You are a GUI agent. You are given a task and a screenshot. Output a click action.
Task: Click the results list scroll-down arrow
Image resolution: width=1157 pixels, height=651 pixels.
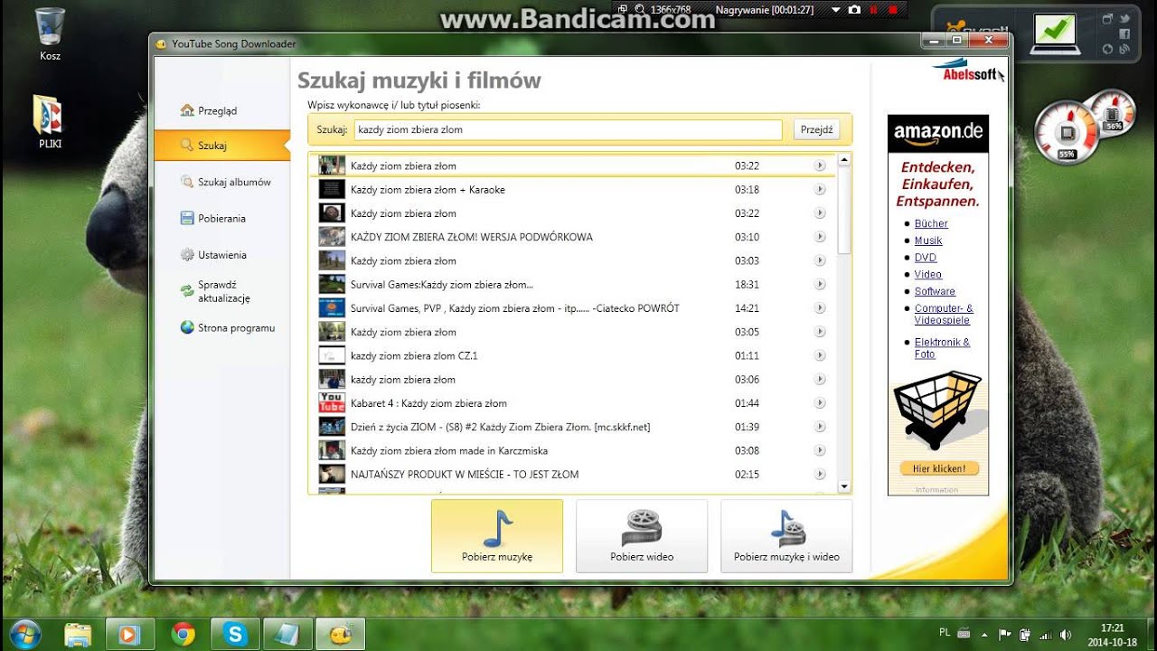coord(844,486)
